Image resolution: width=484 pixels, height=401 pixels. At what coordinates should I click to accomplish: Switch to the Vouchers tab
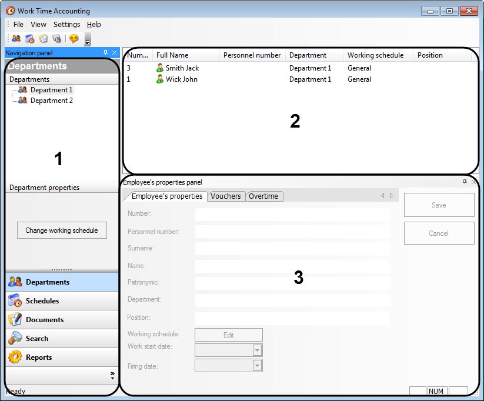click(226, 196)
